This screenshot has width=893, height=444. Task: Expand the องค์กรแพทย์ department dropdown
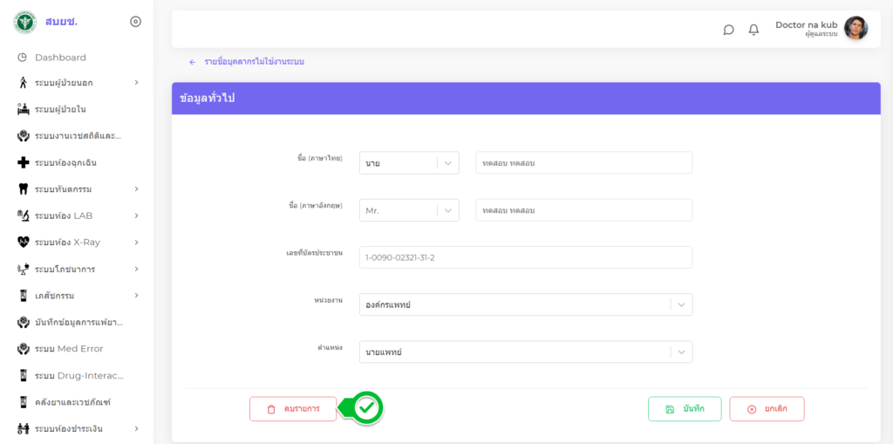(x=681, y=304)
